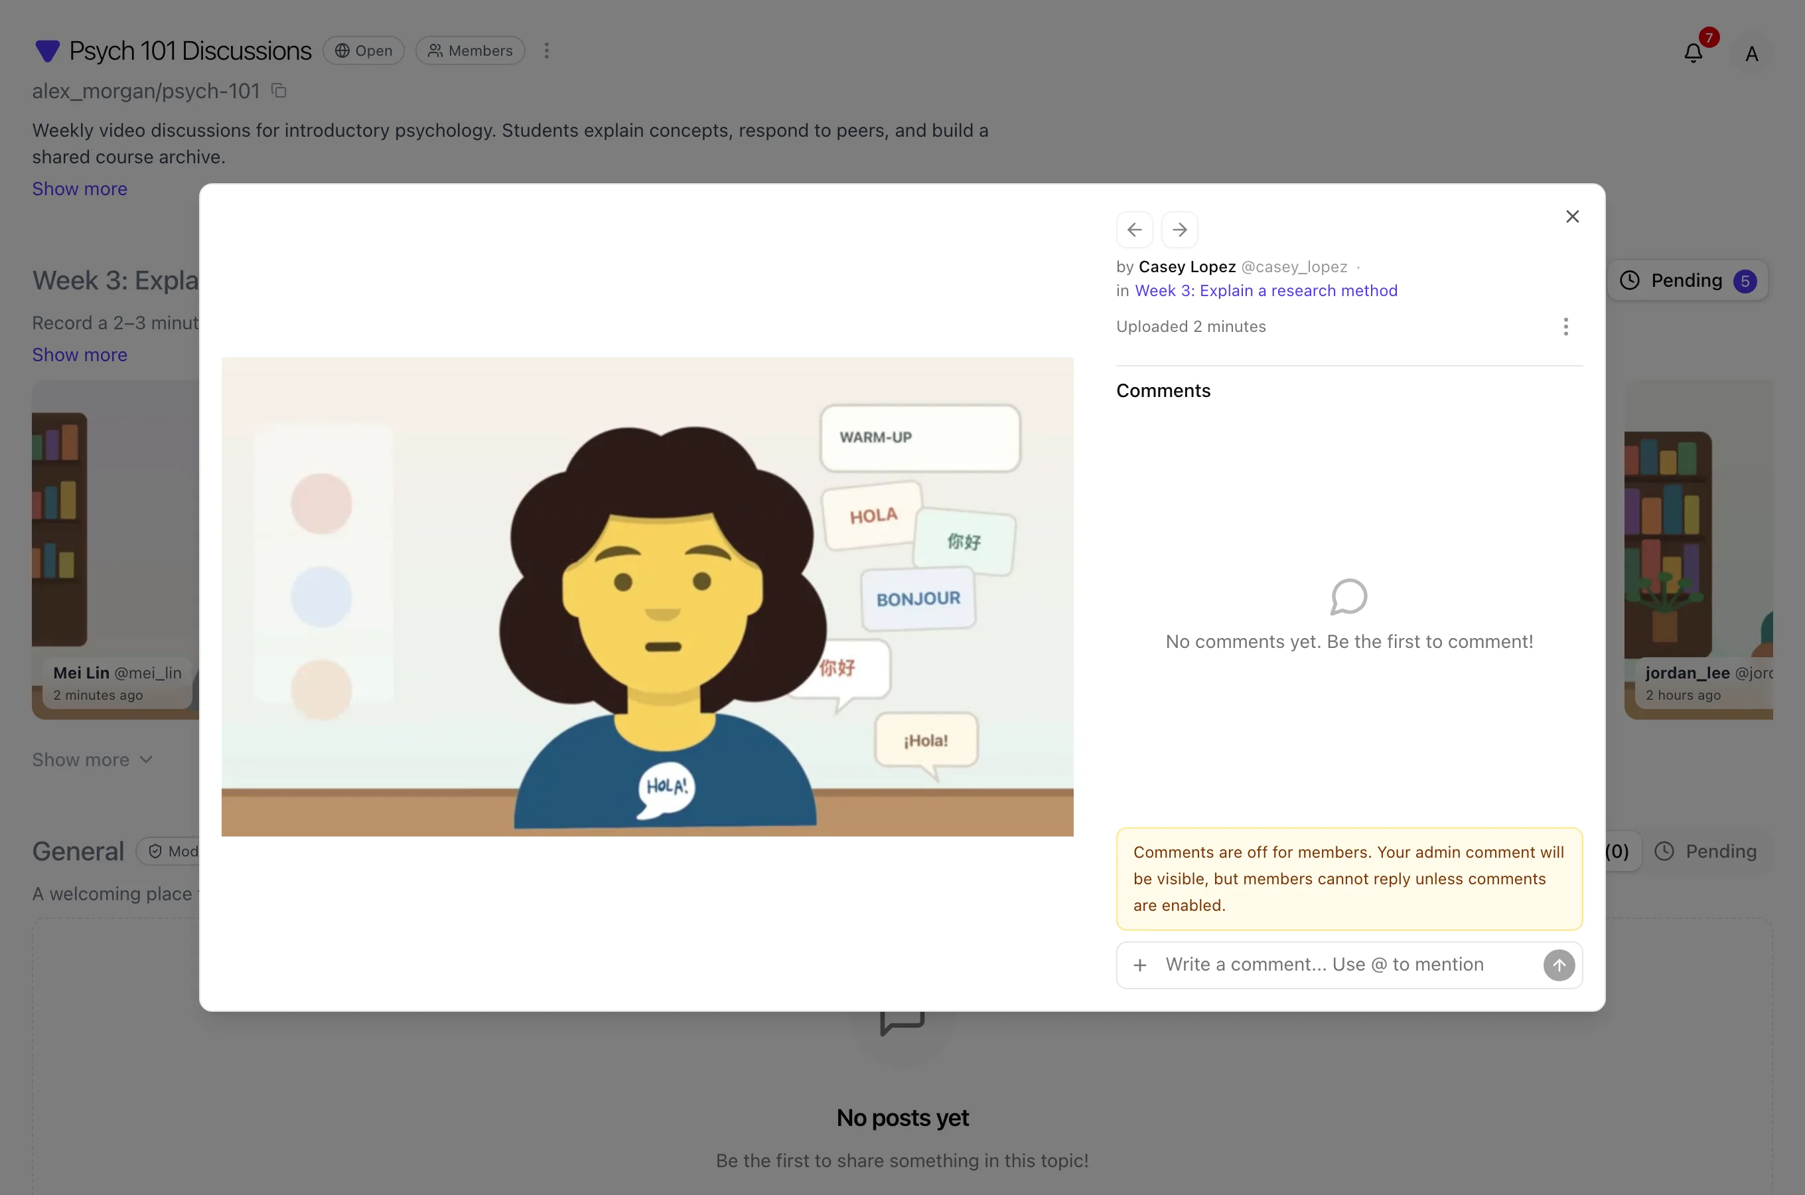Close the video modal dialog
The image size is (1805, 1195).
[x=1572, y=216]
